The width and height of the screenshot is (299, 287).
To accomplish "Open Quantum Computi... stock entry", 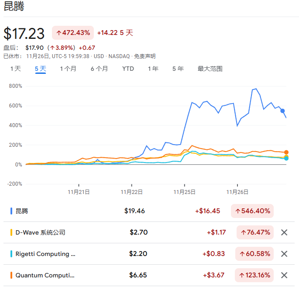I will (x=45, y=275).
